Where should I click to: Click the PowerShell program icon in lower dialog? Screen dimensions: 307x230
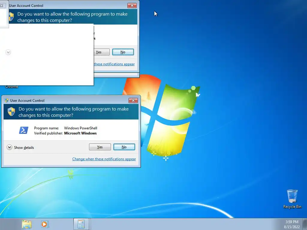coord(24,130)
